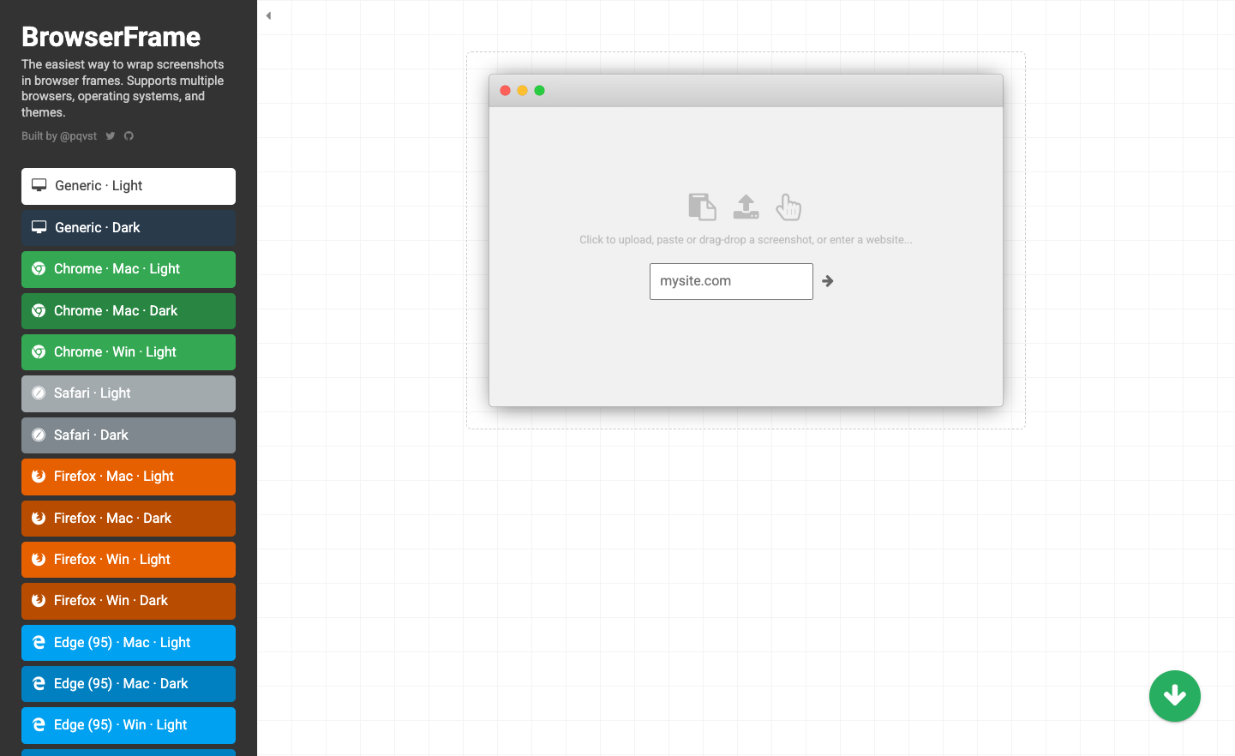This screenshot has height=756, width=1235.
Task: Click the Edge logo on Edge (95) Mac Light
Action: coord(39,642)
